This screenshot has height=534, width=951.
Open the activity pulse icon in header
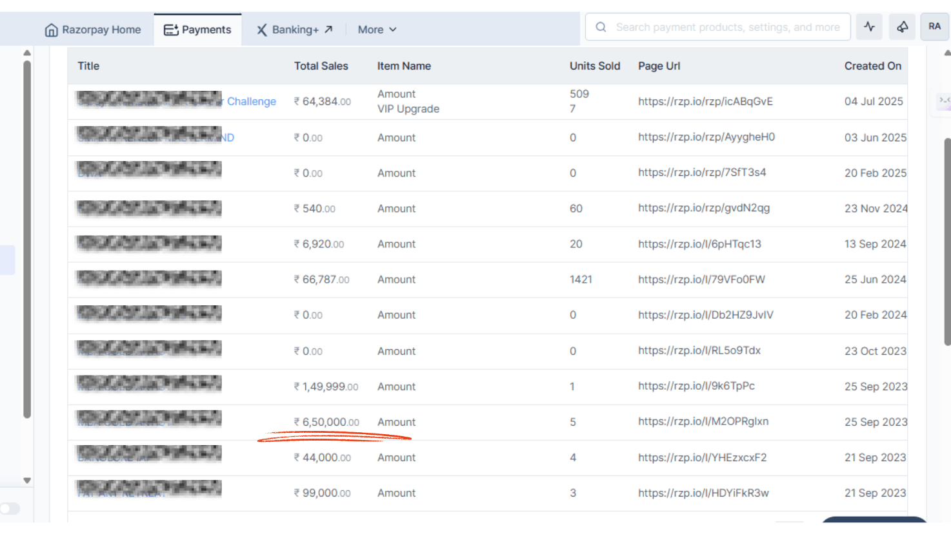click(869, 27)
